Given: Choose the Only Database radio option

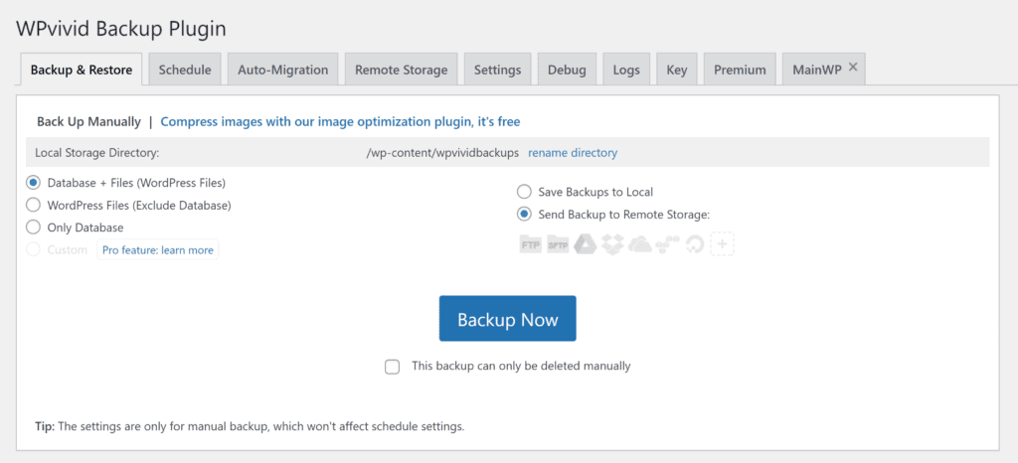Looking at the screenshot, I should [33, 228].
